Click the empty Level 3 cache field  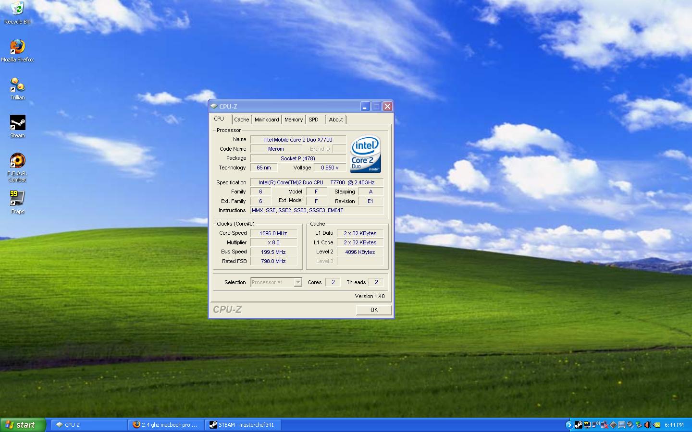tap(360, 261)
